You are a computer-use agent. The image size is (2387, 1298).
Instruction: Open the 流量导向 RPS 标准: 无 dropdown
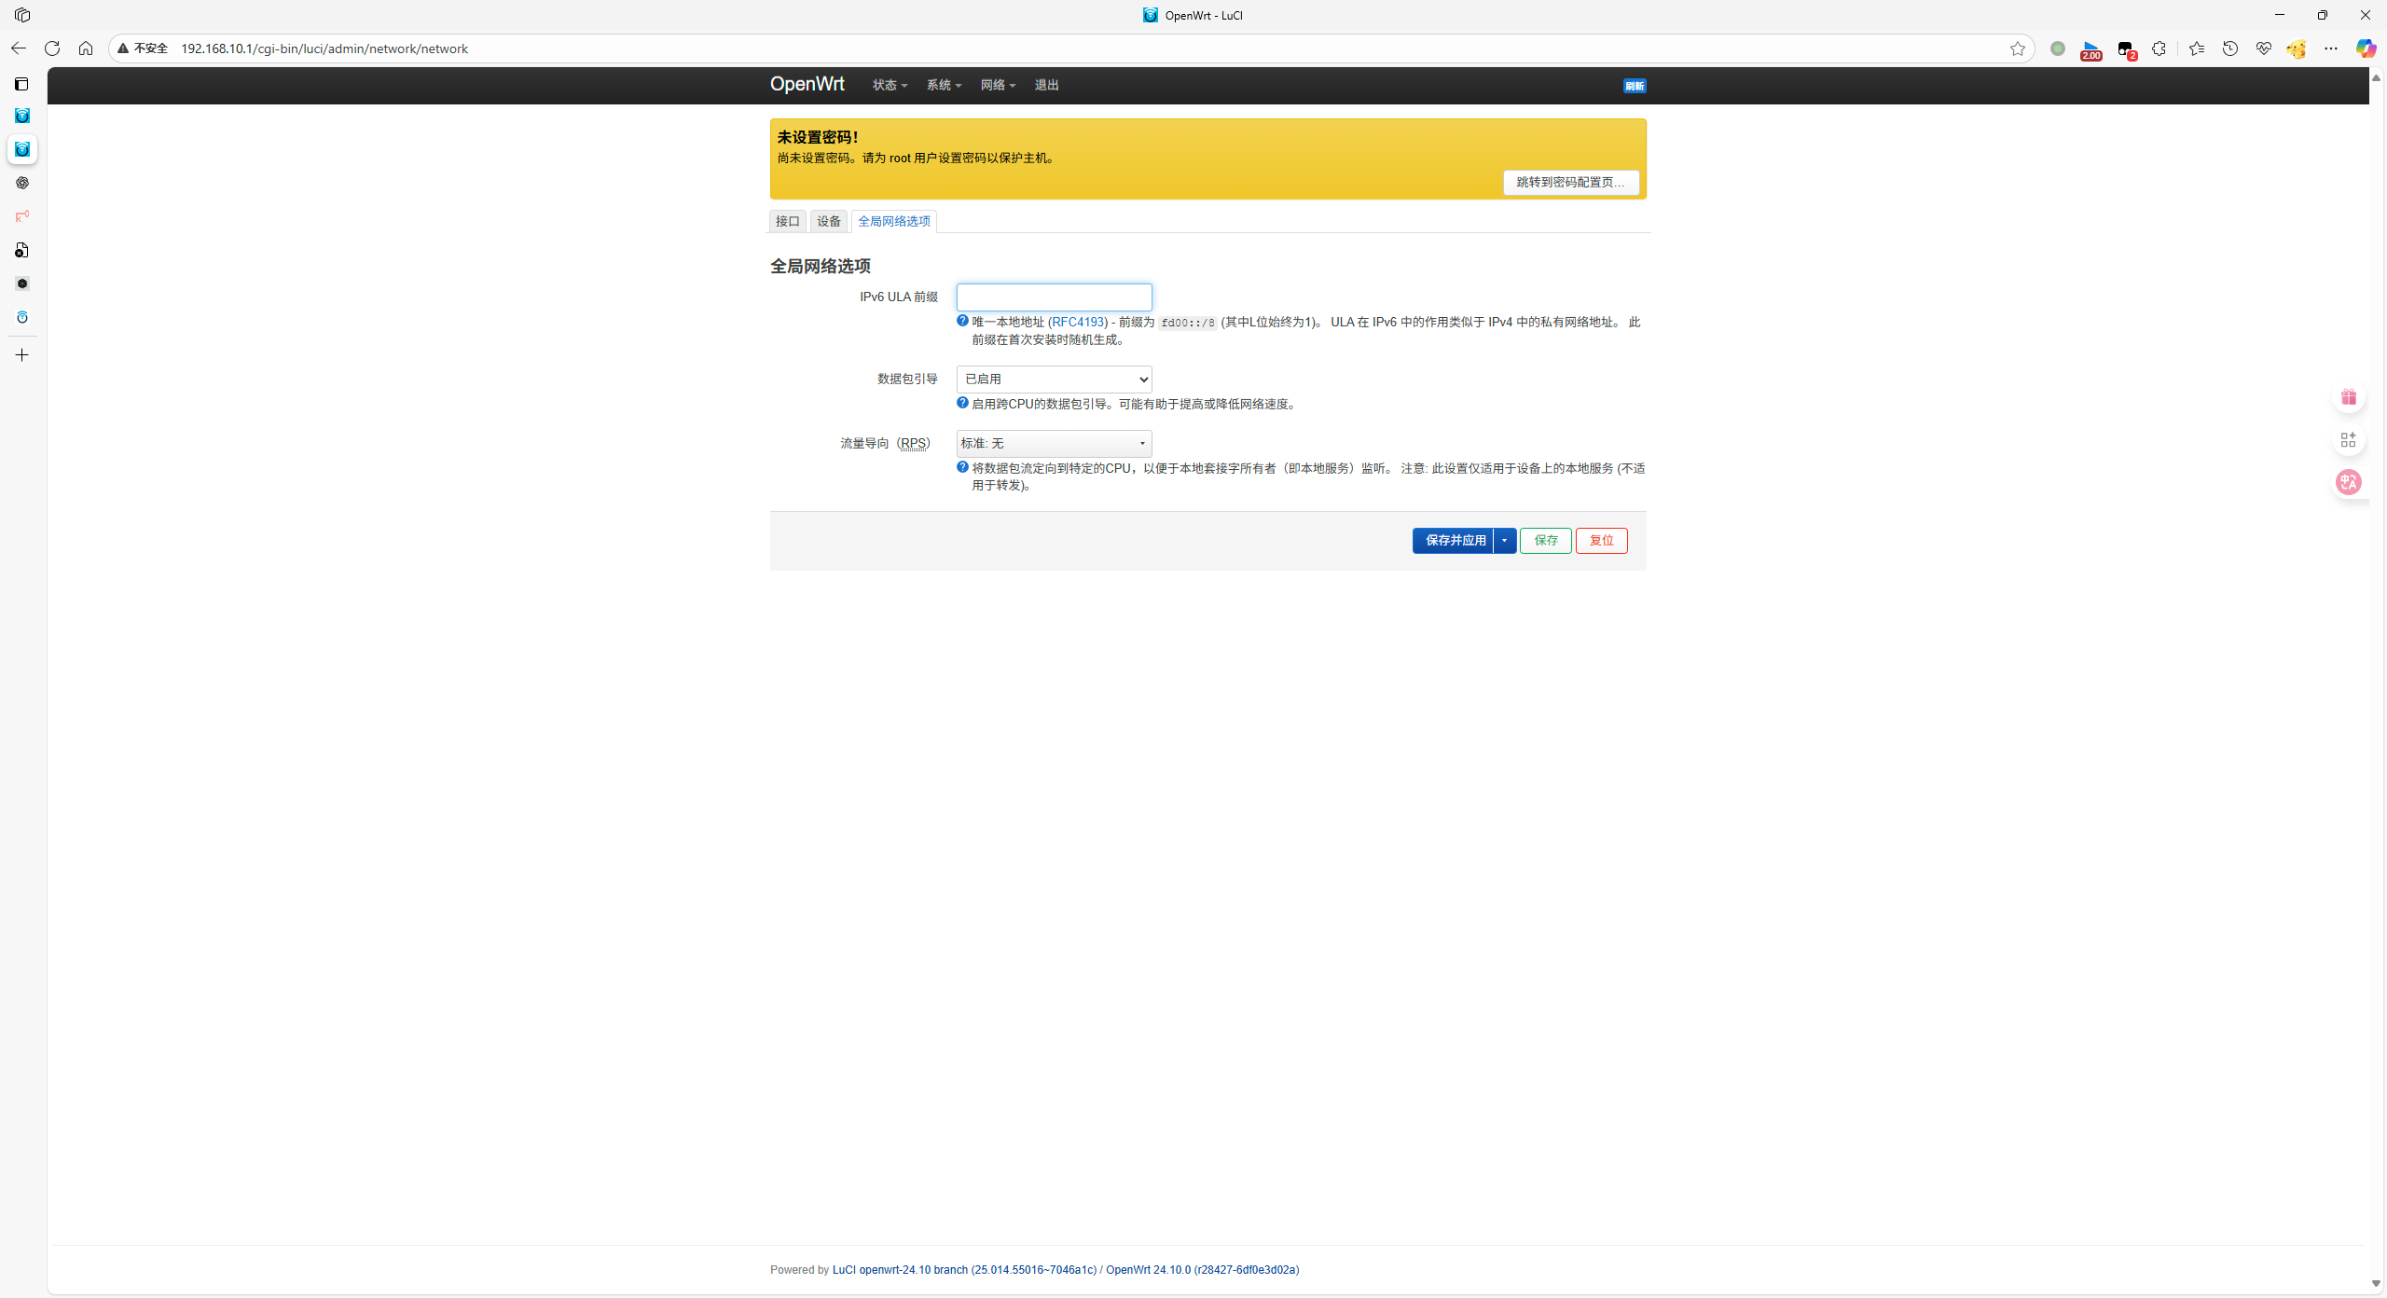pyautogui.click(x=1055, y=443)
